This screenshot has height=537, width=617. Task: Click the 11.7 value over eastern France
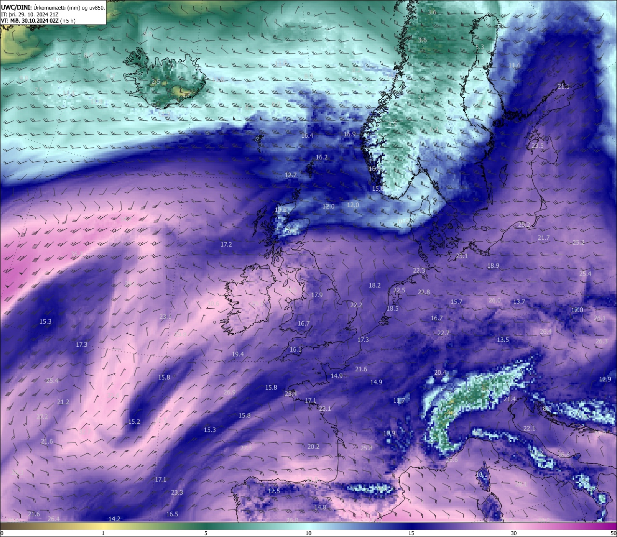pyautogui.click(x=399, y=400)
